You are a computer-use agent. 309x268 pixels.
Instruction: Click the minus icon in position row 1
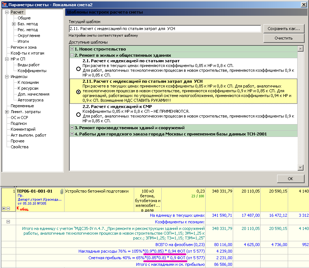tap(8, 208)
